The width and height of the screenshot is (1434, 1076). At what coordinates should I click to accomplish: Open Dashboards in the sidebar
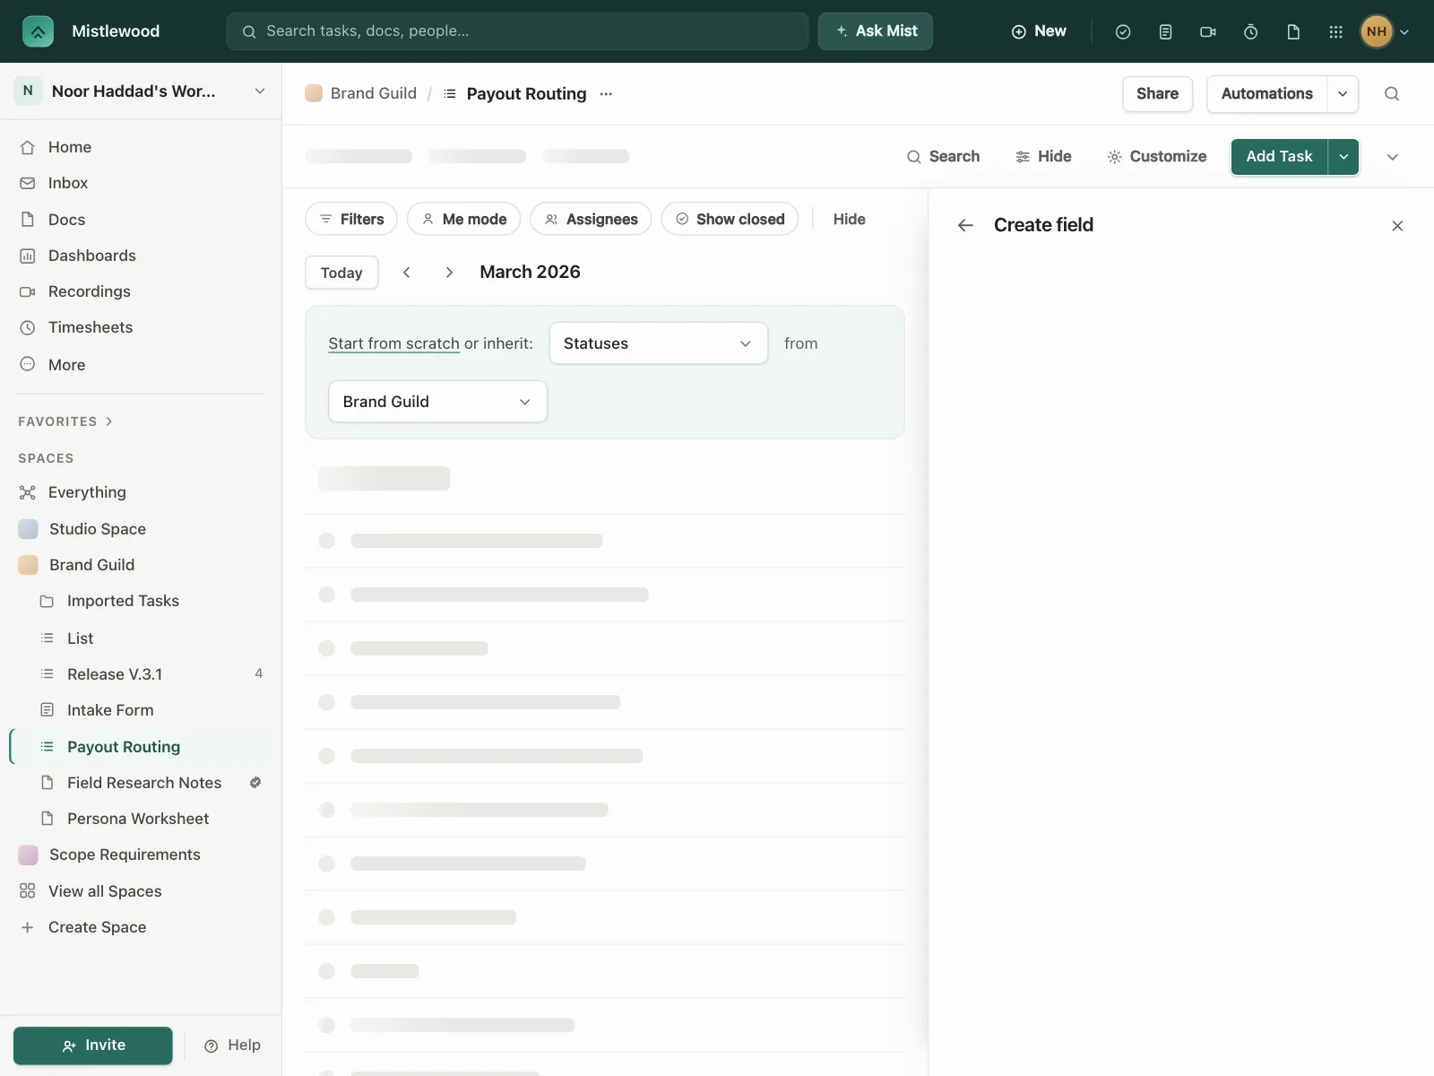[141, 256]
